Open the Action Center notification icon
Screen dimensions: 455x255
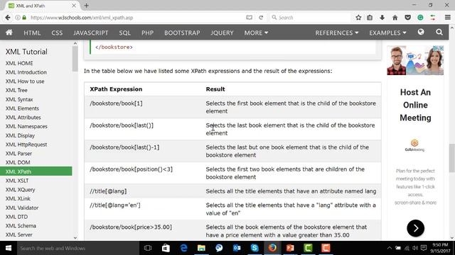424,248
